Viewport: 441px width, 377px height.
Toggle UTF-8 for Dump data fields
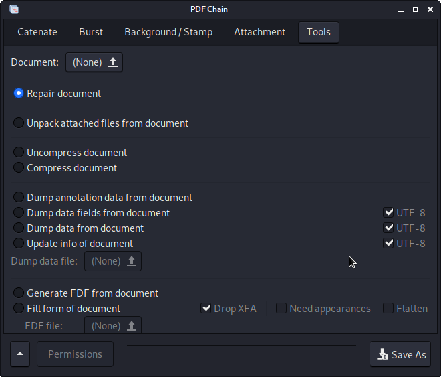404,213
